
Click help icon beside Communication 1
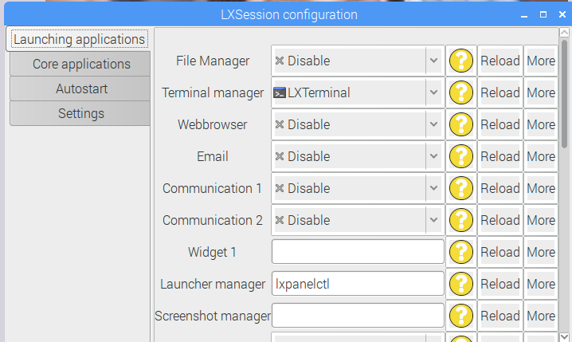point(461,188)
